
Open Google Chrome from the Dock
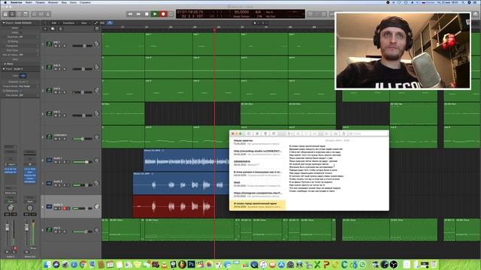tap(83, 264)
